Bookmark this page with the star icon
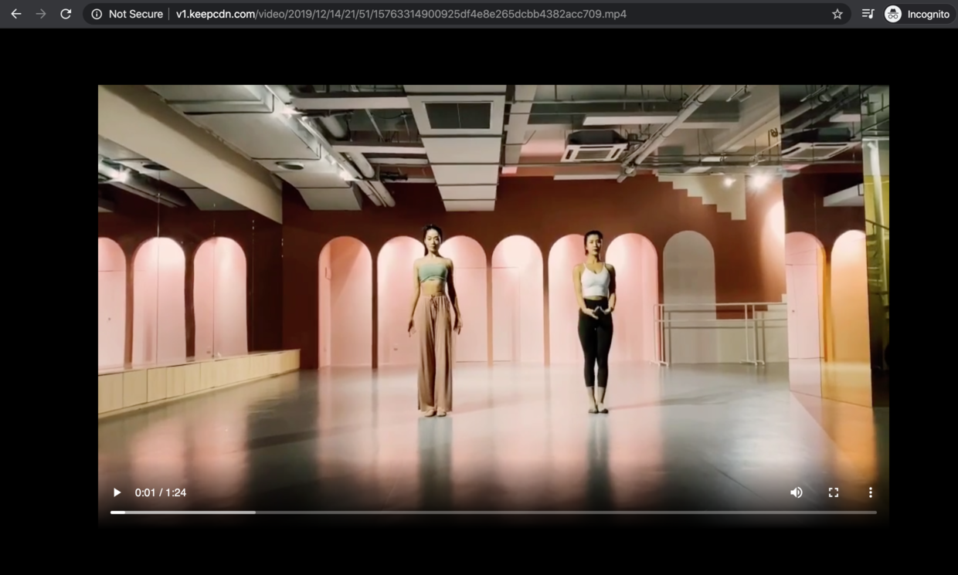The width and height of the screenshot is (958, 575). (x=837, y=14)
